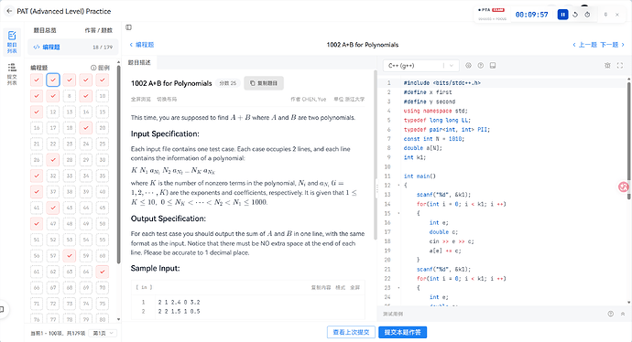The width and height of the screenshot is (632, 342).
Task: Open problem 16 tile
Action: pyautogui.click(x=37, y=128)
